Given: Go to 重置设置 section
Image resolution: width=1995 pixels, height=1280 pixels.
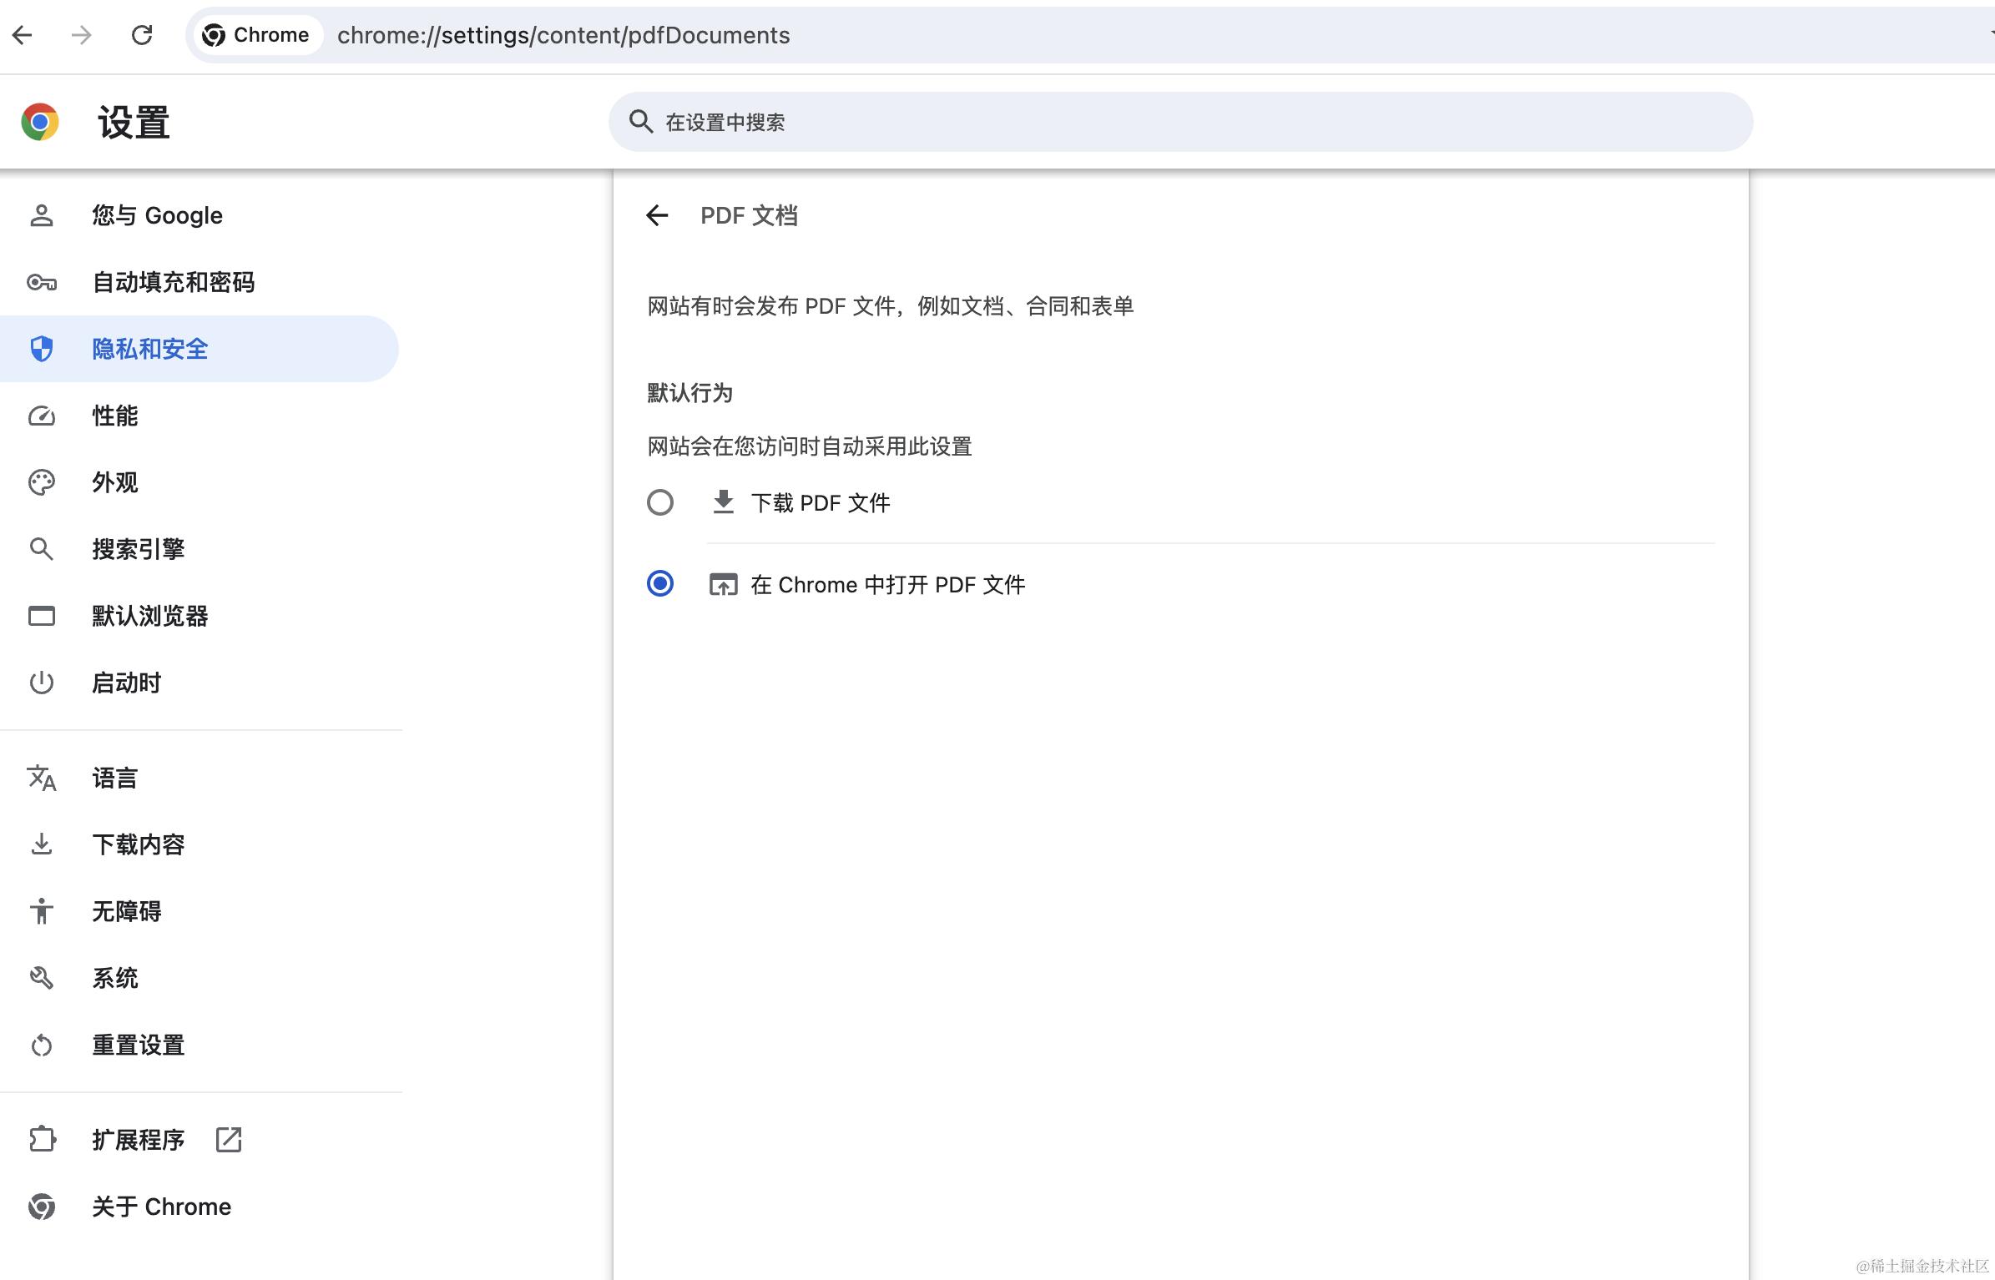Looking at the screenshot, I should coord(139,1046).
